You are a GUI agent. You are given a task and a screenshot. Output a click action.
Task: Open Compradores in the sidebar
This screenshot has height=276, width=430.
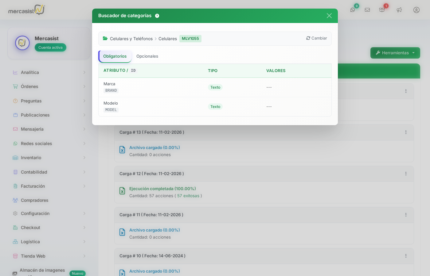[x=35, y=200]
